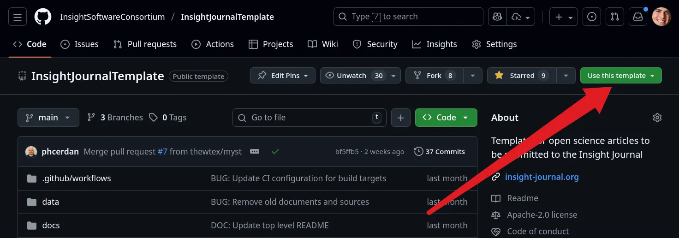Click the About settings gear icon
679x238 pixels.
657,118
